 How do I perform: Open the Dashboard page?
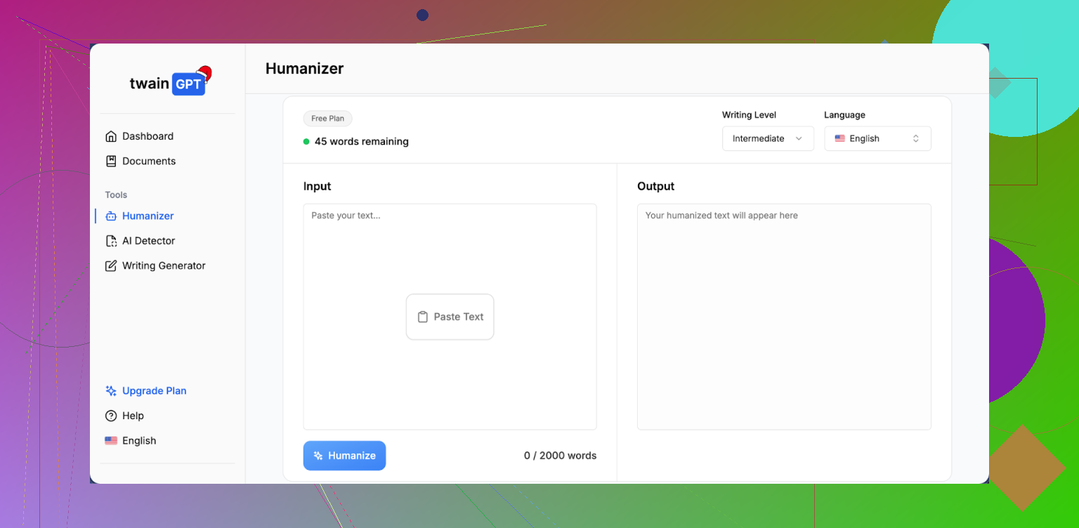pyautogui.click(x=148, y=136)
